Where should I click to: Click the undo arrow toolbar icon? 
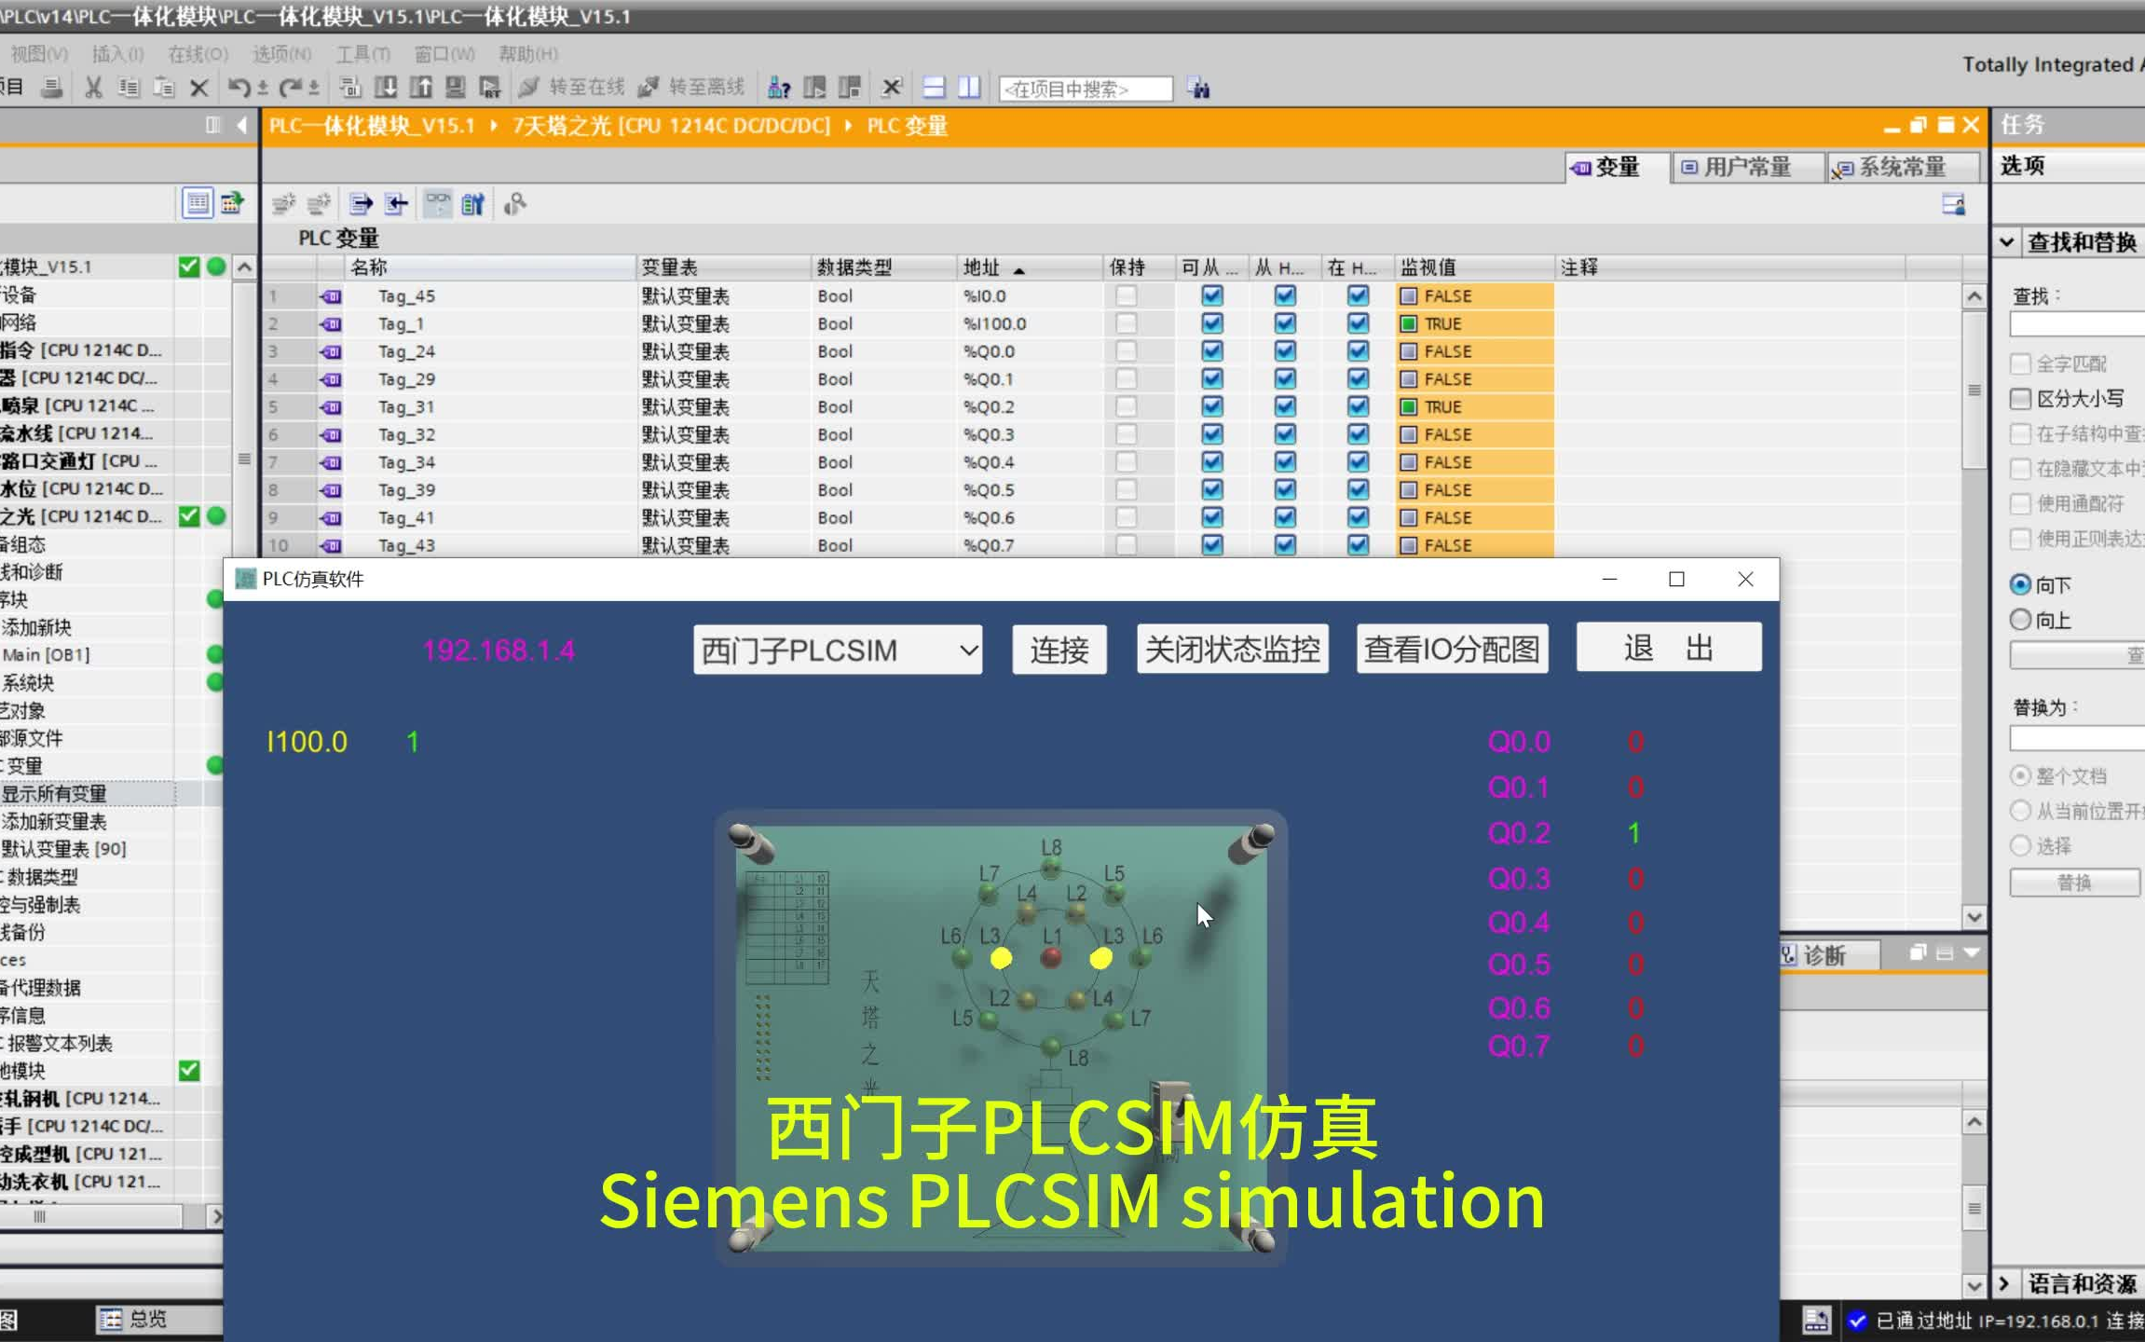coord(240,87)
